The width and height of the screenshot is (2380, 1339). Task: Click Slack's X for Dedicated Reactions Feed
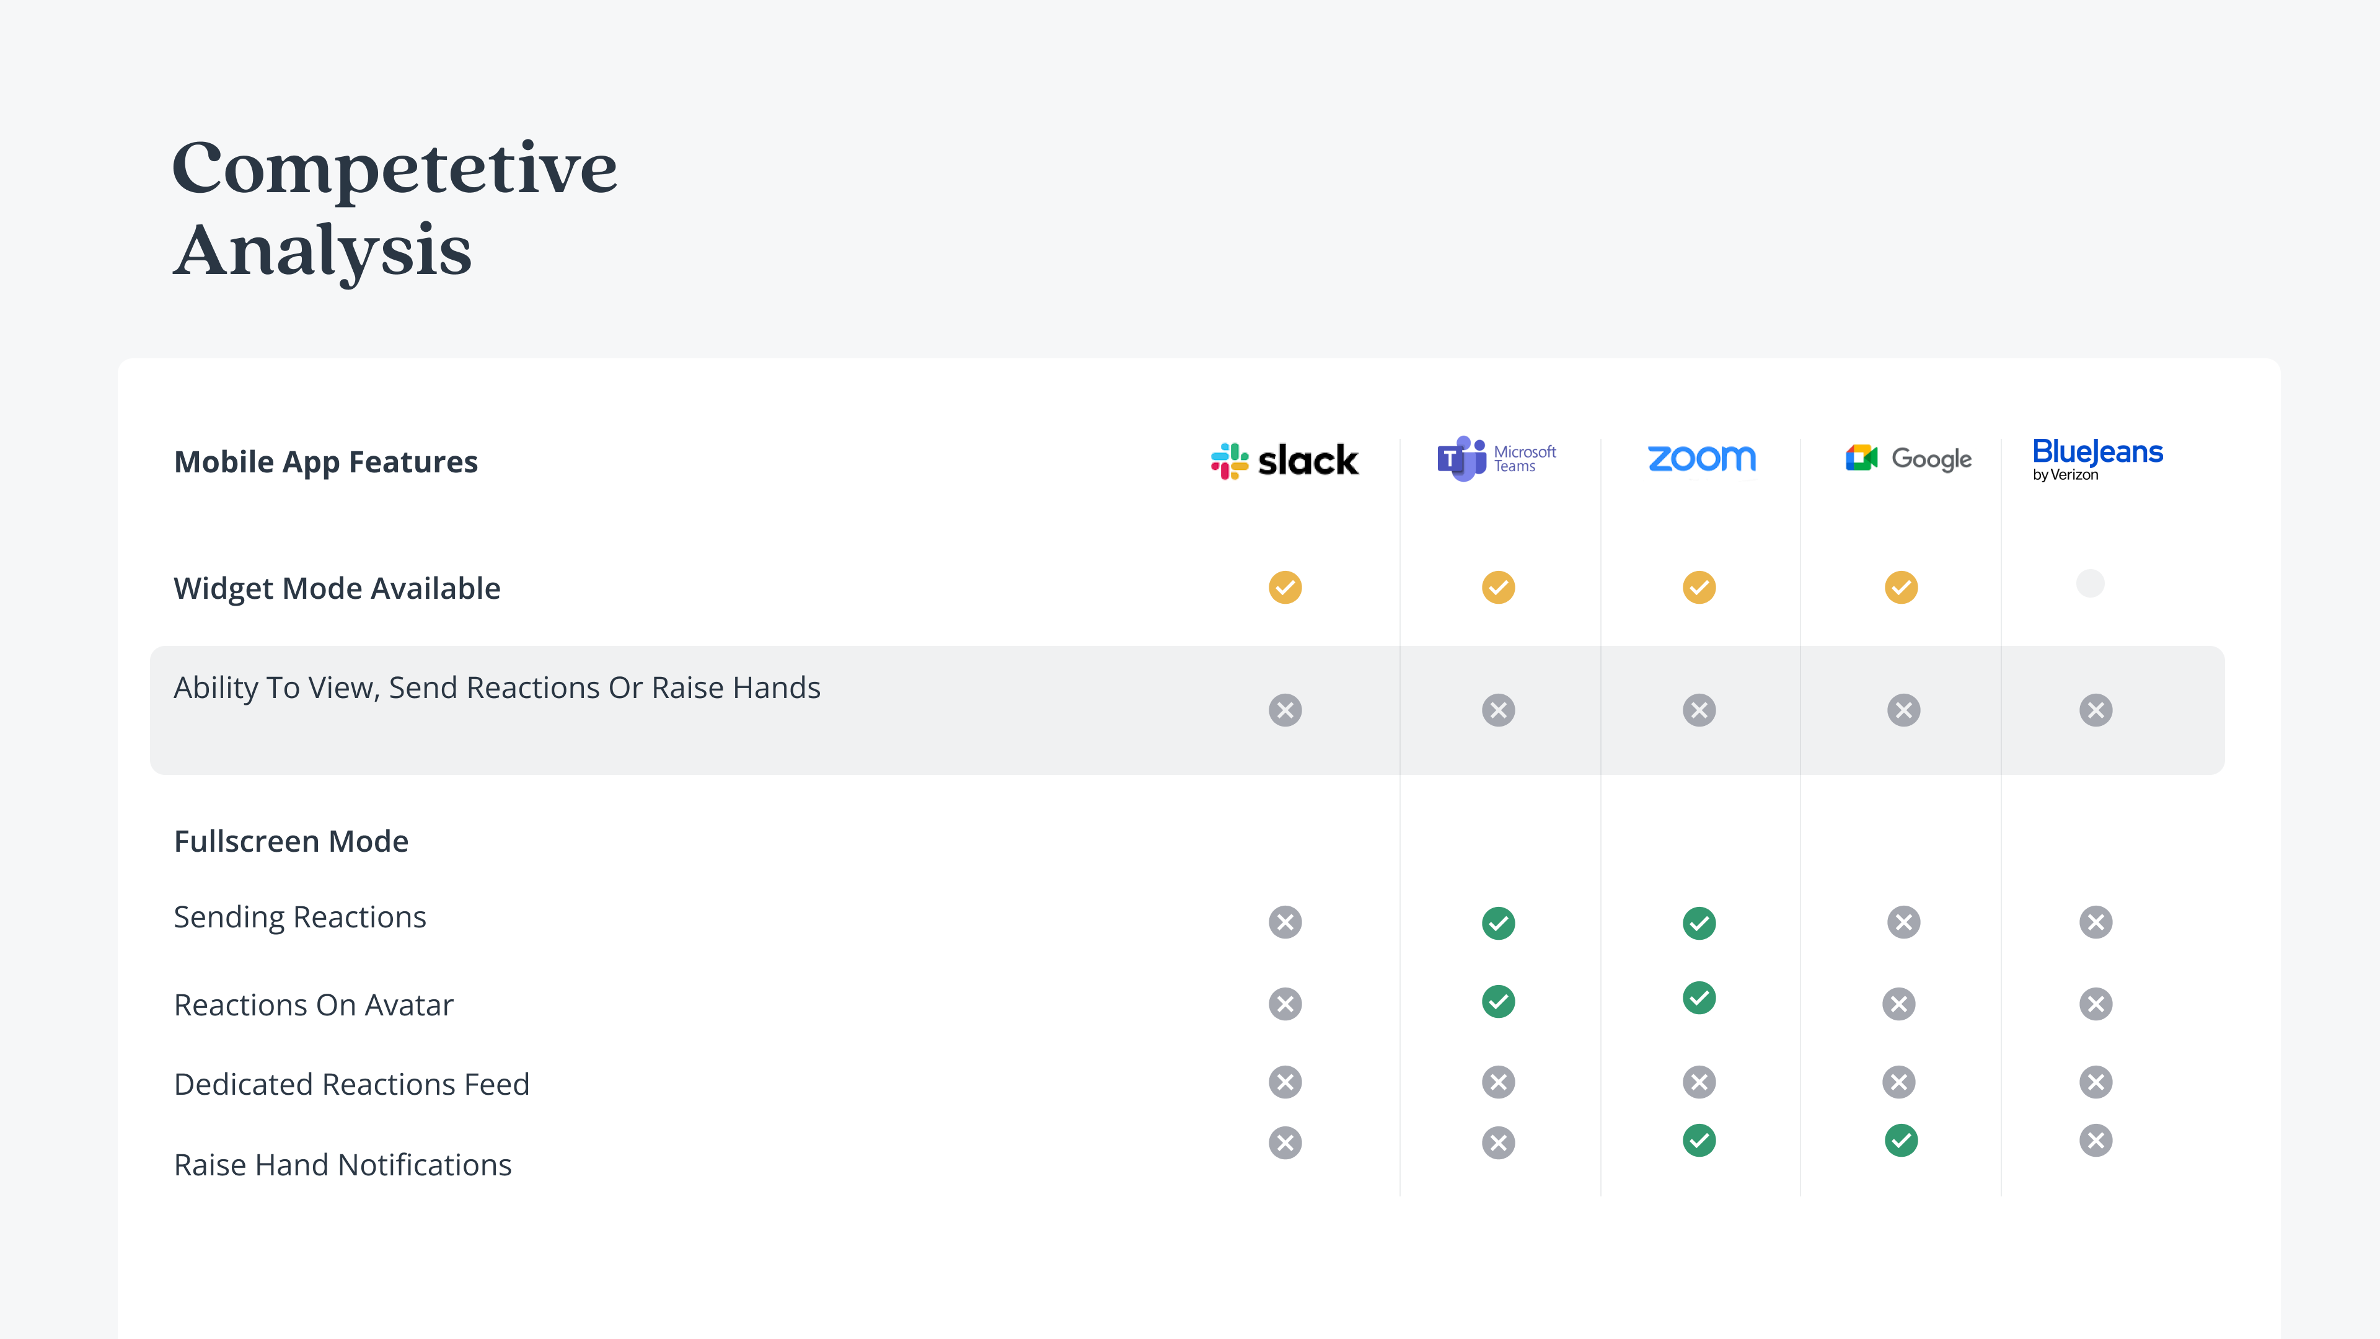tap(1285, 1082)
